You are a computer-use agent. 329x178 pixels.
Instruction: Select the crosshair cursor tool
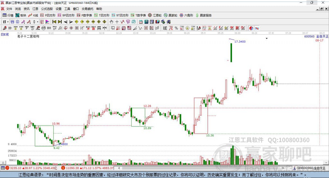(117, 22)
